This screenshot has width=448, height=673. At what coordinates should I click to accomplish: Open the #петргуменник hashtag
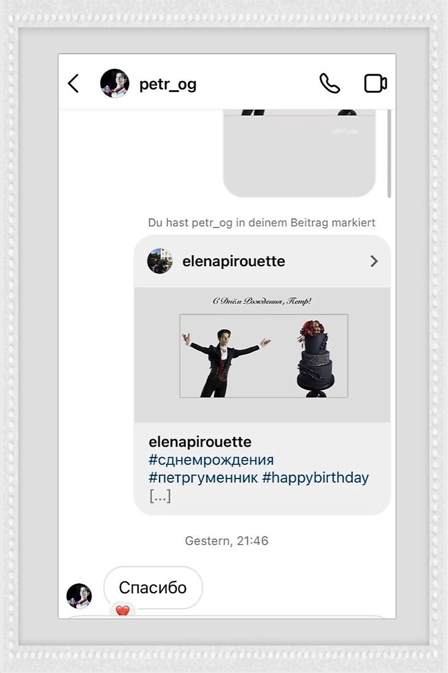coord(203,477)
